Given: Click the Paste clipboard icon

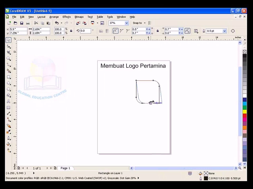Looking at the screenshot, I should (48, 23).
